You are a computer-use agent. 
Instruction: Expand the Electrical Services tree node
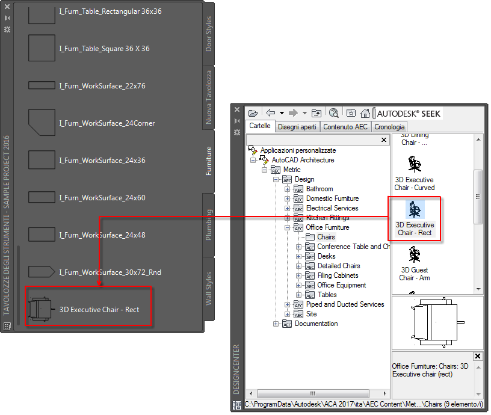pyautogui.click(x=287, y=209)
